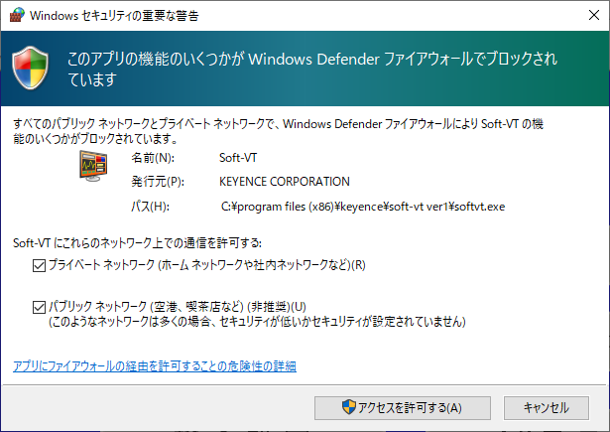This screenshot has width=610, height=432.
Task: Open the ファイアウォール危険性の詳細 link
Action: point(155,366)
